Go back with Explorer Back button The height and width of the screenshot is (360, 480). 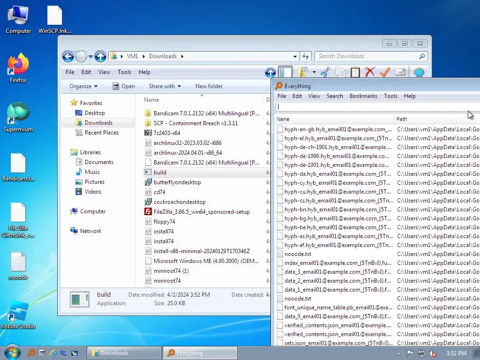(x=68, y=56)
